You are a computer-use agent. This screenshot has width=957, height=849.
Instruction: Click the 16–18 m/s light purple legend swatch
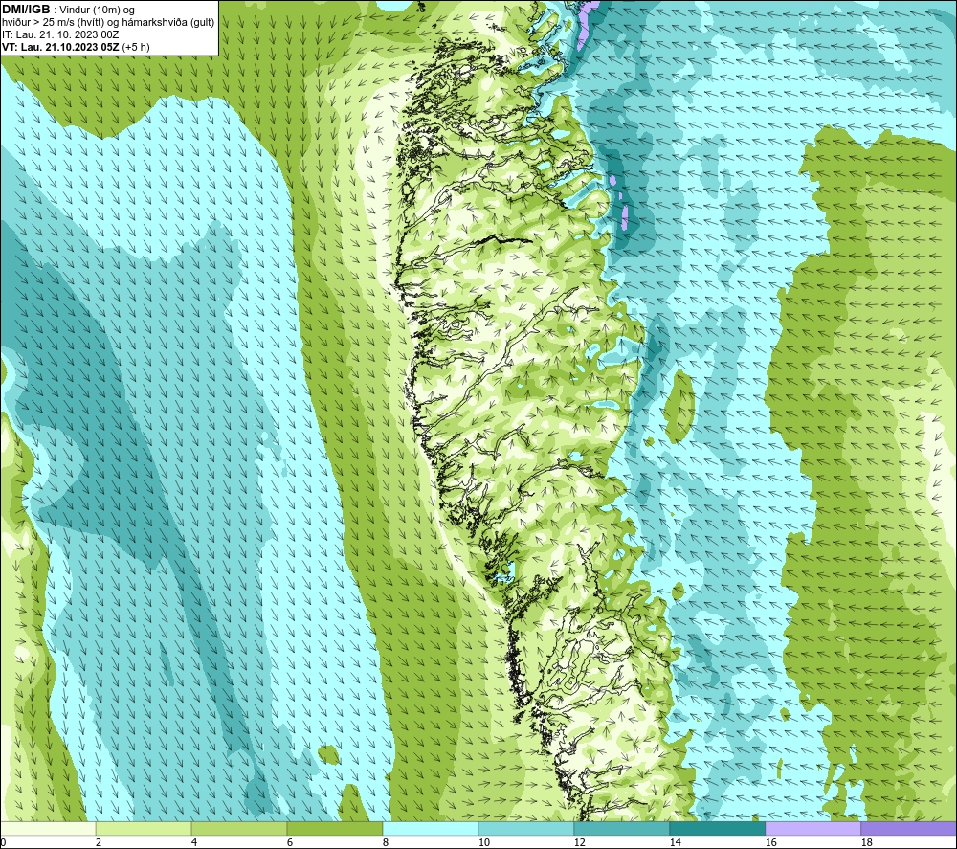(x=812, y=829)
